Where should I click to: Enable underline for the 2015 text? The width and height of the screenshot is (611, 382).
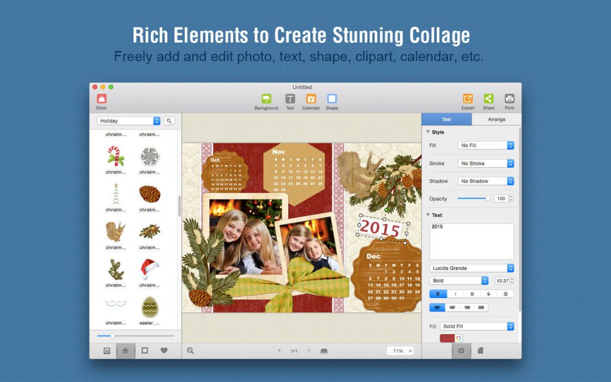click(x=471, y=294)
